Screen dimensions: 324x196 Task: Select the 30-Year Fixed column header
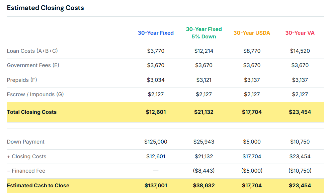(155, 33)
